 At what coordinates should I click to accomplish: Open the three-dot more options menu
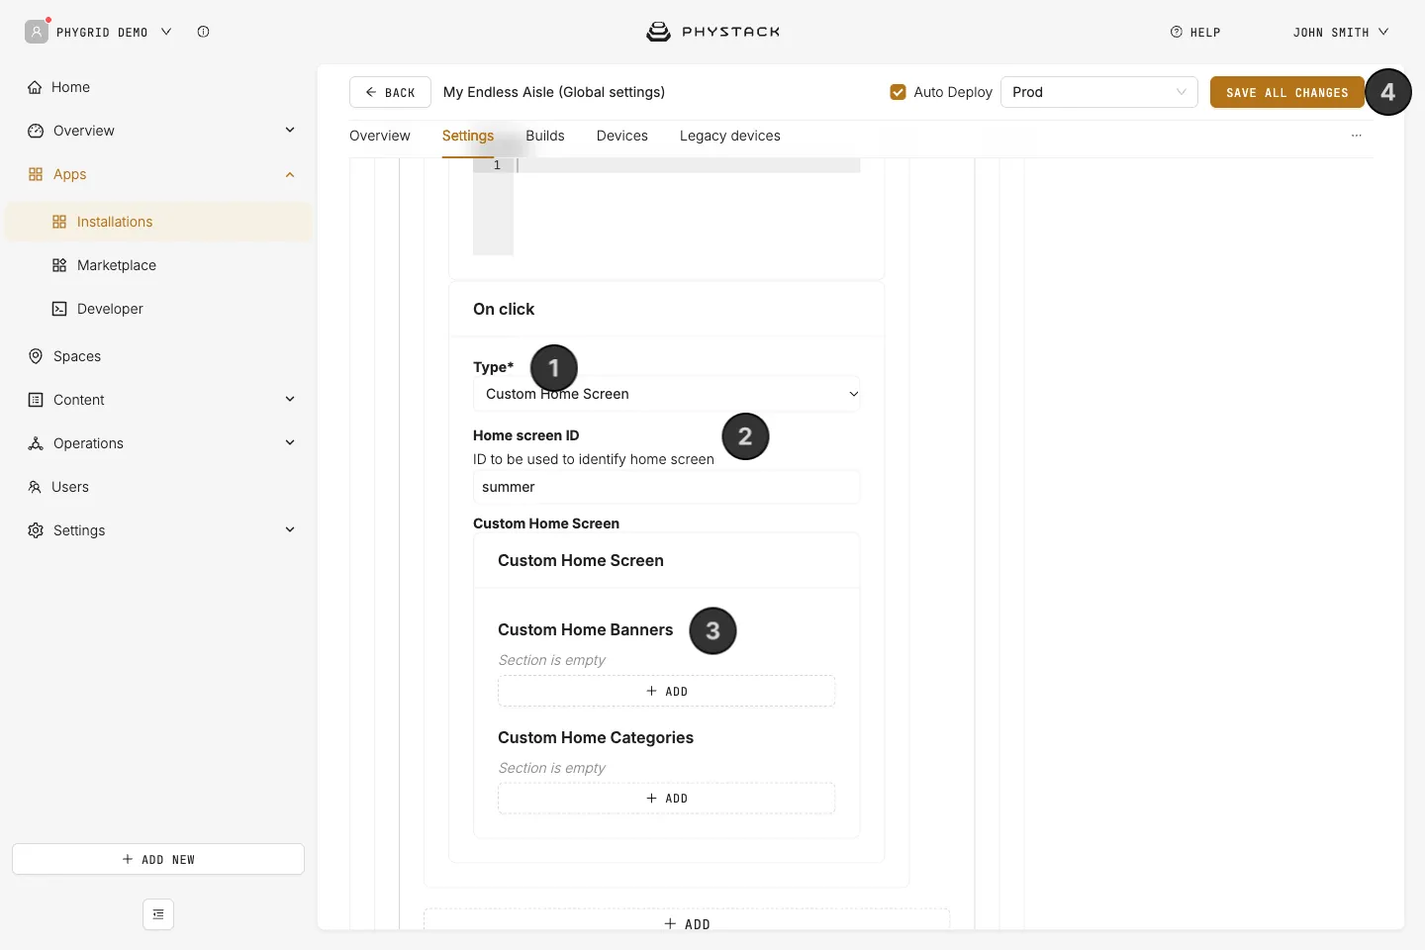tap(1357, 136)
